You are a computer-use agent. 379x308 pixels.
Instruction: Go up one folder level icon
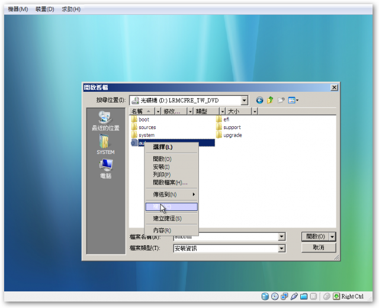tap(270, 100)
